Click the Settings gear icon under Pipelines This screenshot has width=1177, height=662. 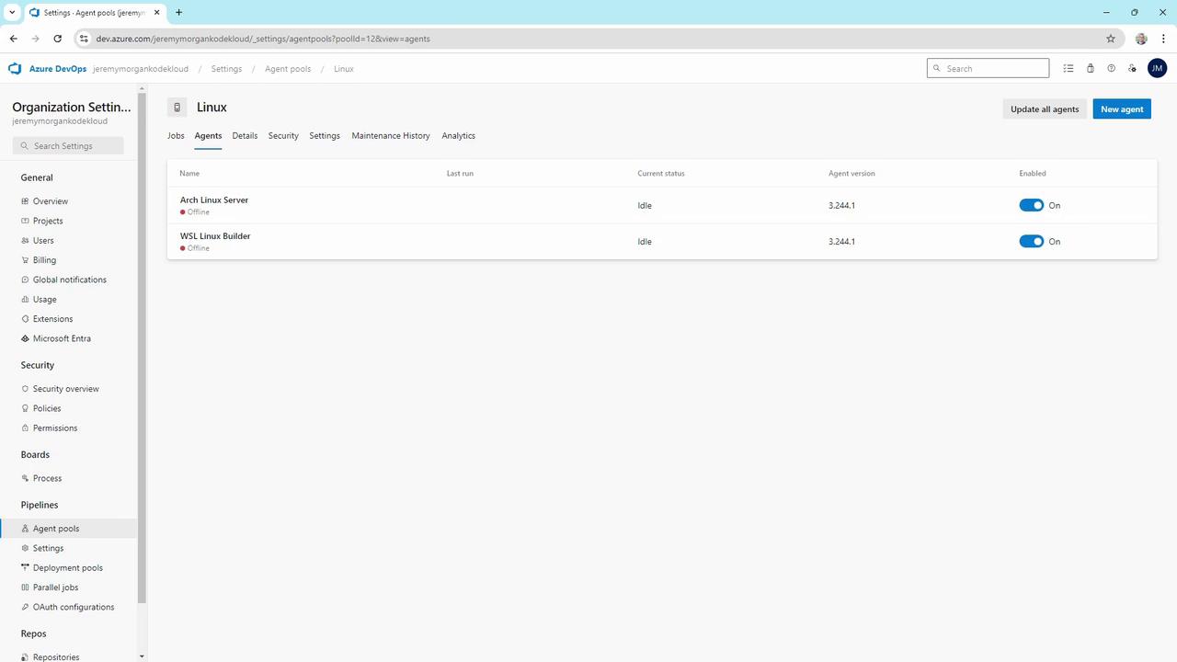point(25,548)
